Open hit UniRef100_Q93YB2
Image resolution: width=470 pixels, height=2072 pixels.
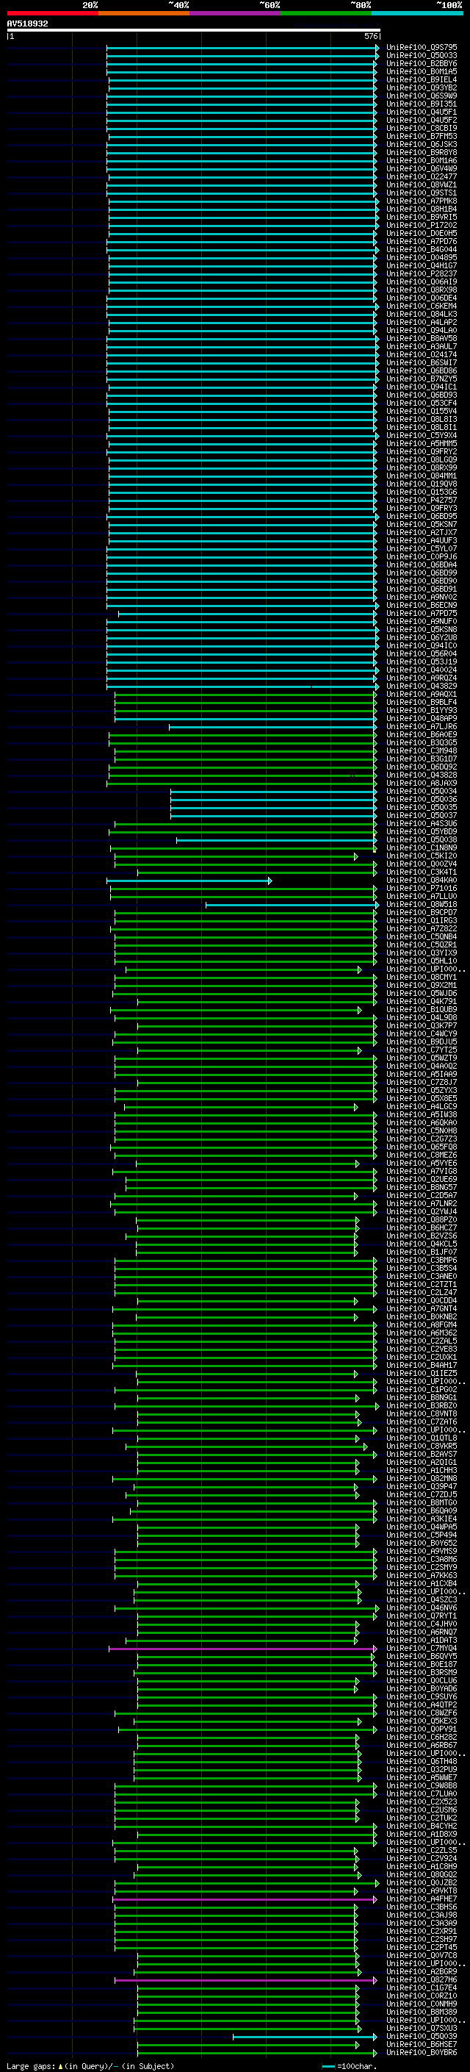point(422,87)
